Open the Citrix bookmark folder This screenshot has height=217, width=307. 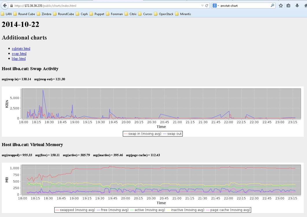131,14
